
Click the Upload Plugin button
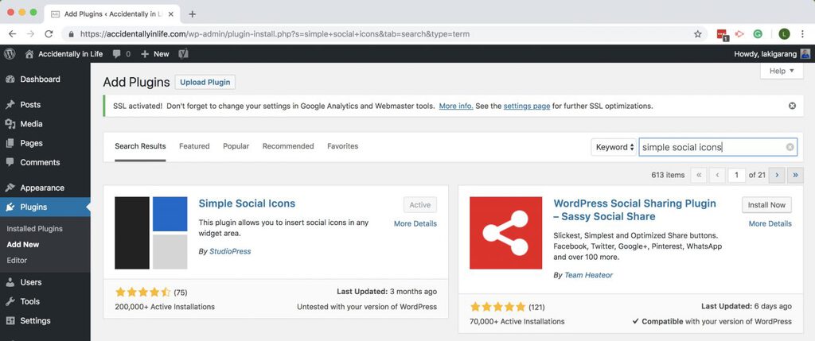(x=205, y=82)
